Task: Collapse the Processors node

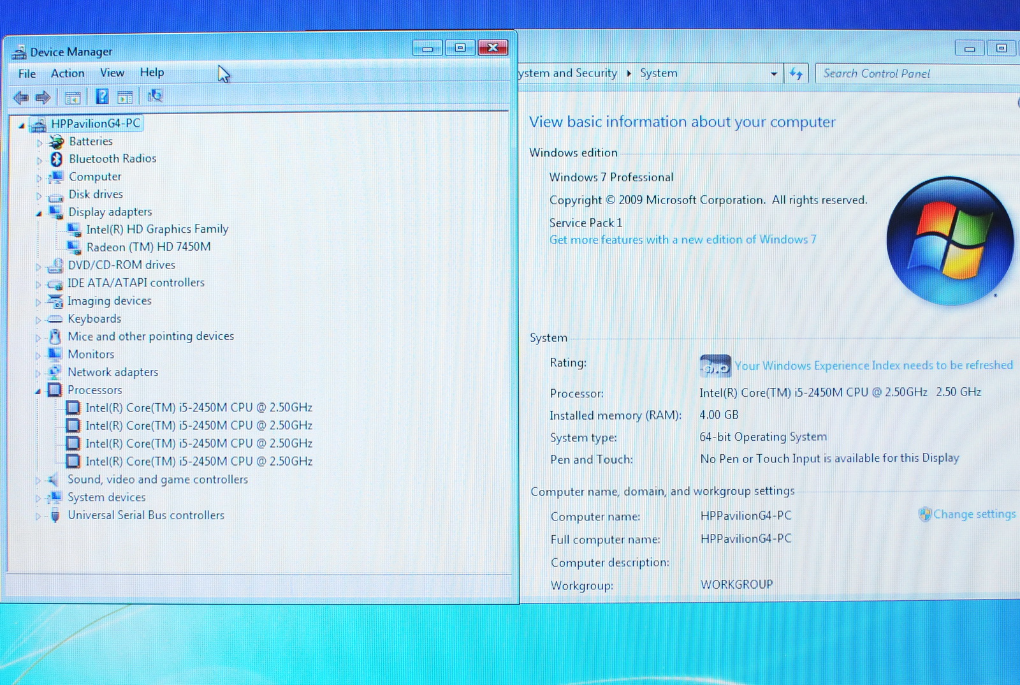Action: click(38, 391)
